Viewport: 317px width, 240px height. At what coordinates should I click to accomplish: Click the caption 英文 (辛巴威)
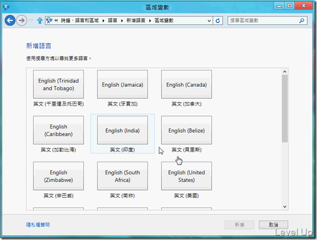tap(59, 195)
